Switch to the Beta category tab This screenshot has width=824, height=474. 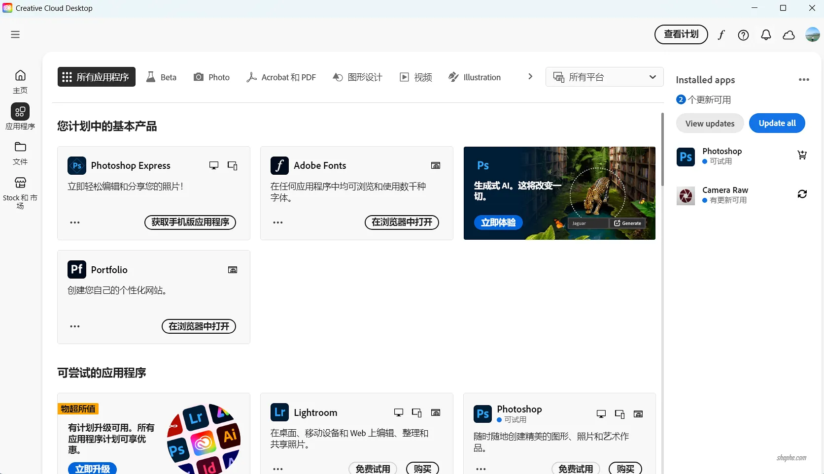coord(162,77)
